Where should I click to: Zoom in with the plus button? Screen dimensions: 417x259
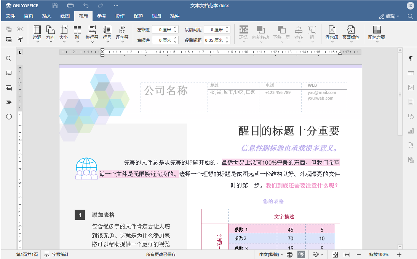pyautogui.click(x=399, y=254)
